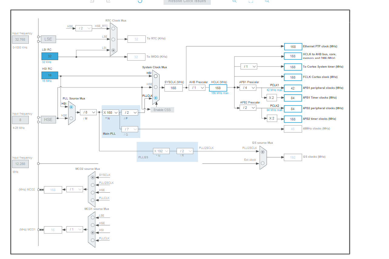Open the AHB Prescaler dropdown
Screen dimensions: 389x259
[x=197, y=88]
